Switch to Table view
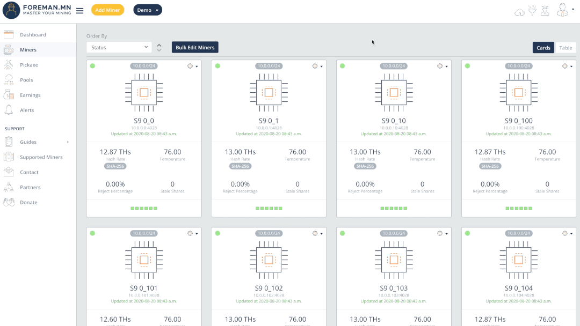The image size is (580, 326). tap(565, 48)
